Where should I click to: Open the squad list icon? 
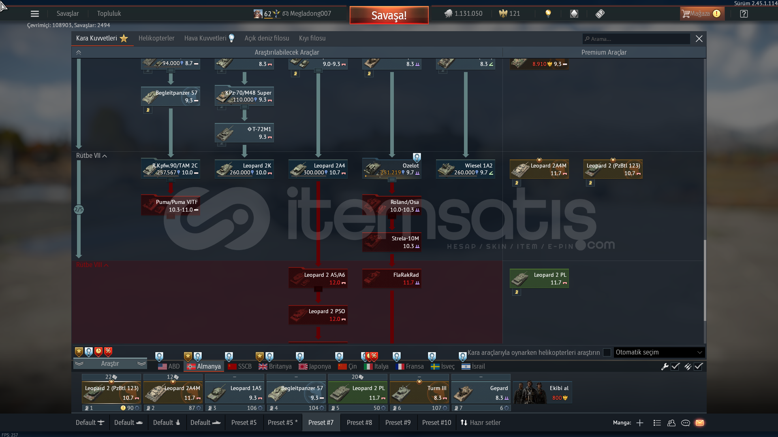click(x=657, y=423)
